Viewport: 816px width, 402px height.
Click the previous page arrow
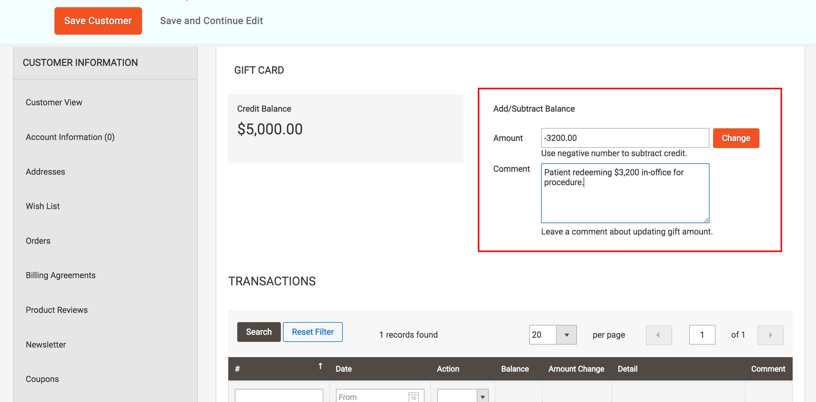point(659,335)
